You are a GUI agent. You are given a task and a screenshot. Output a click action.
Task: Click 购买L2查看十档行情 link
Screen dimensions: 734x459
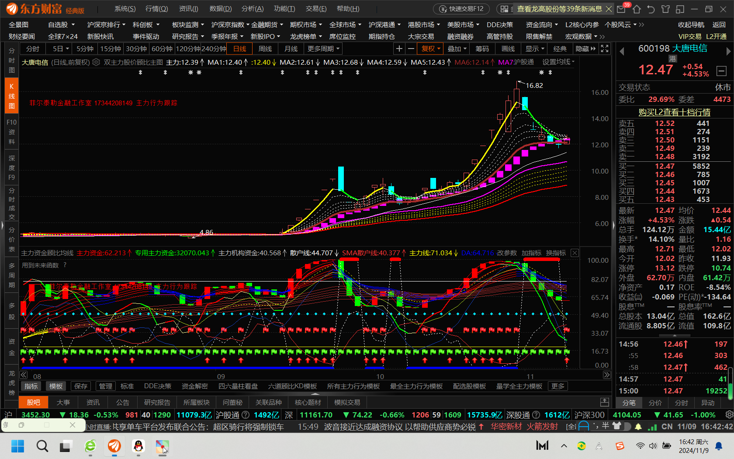(674, 112)
